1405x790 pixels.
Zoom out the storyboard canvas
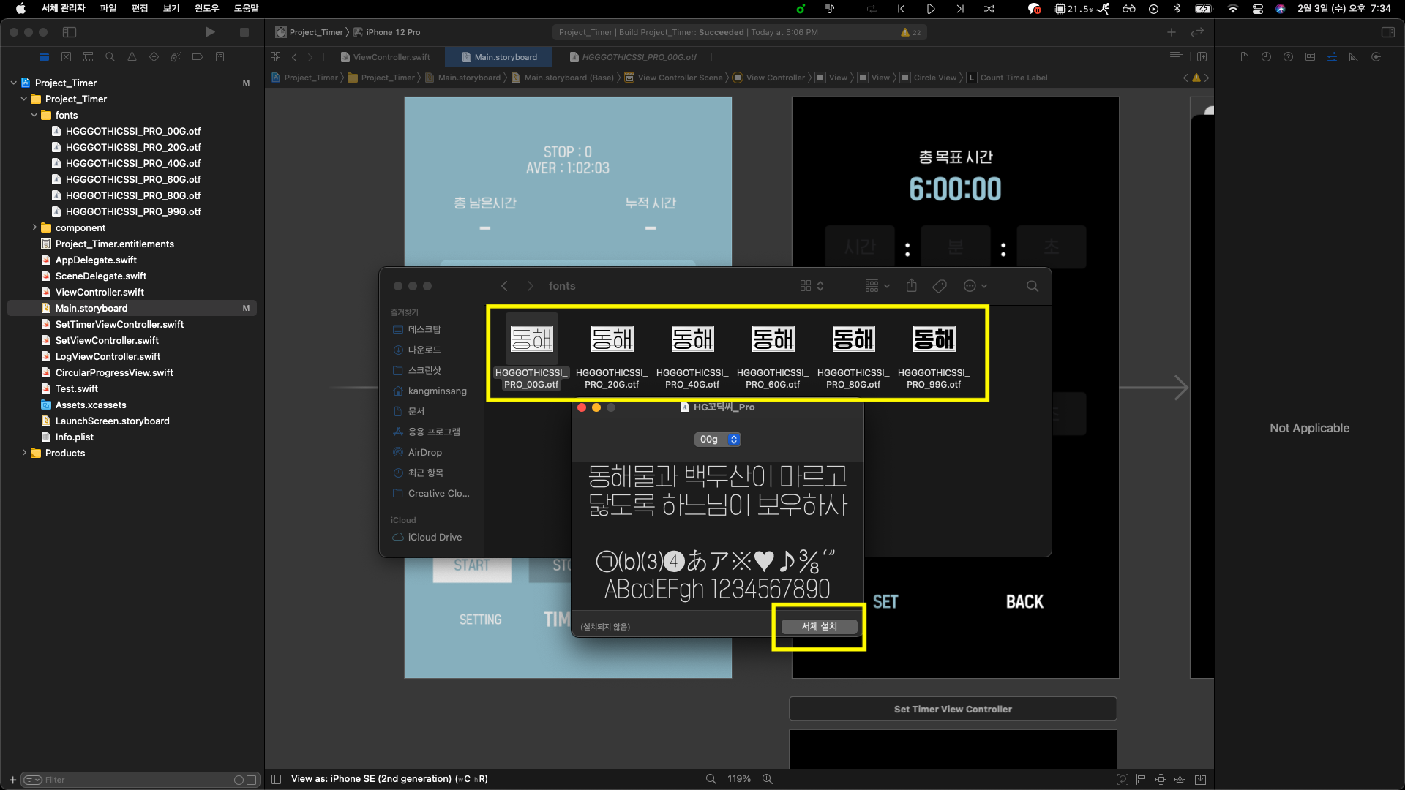click(711, 779)
